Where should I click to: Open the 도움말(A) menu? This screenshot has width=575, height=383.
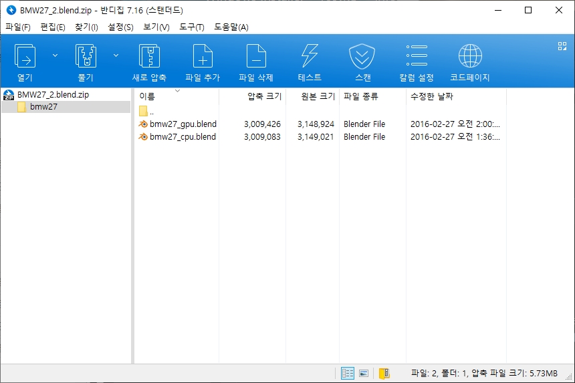coord(231,27)
